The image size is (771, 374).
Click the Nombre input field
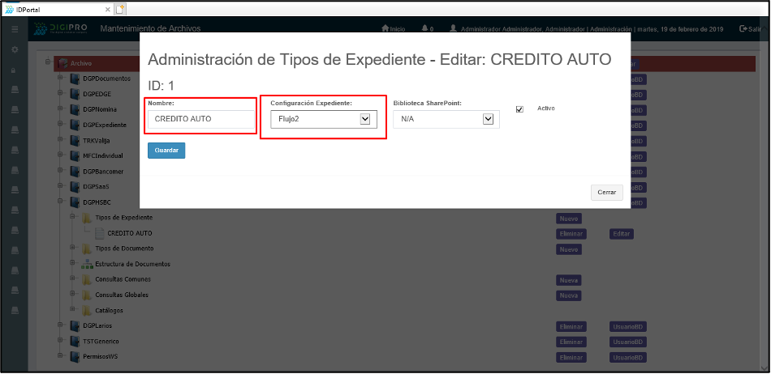point(201,119)
